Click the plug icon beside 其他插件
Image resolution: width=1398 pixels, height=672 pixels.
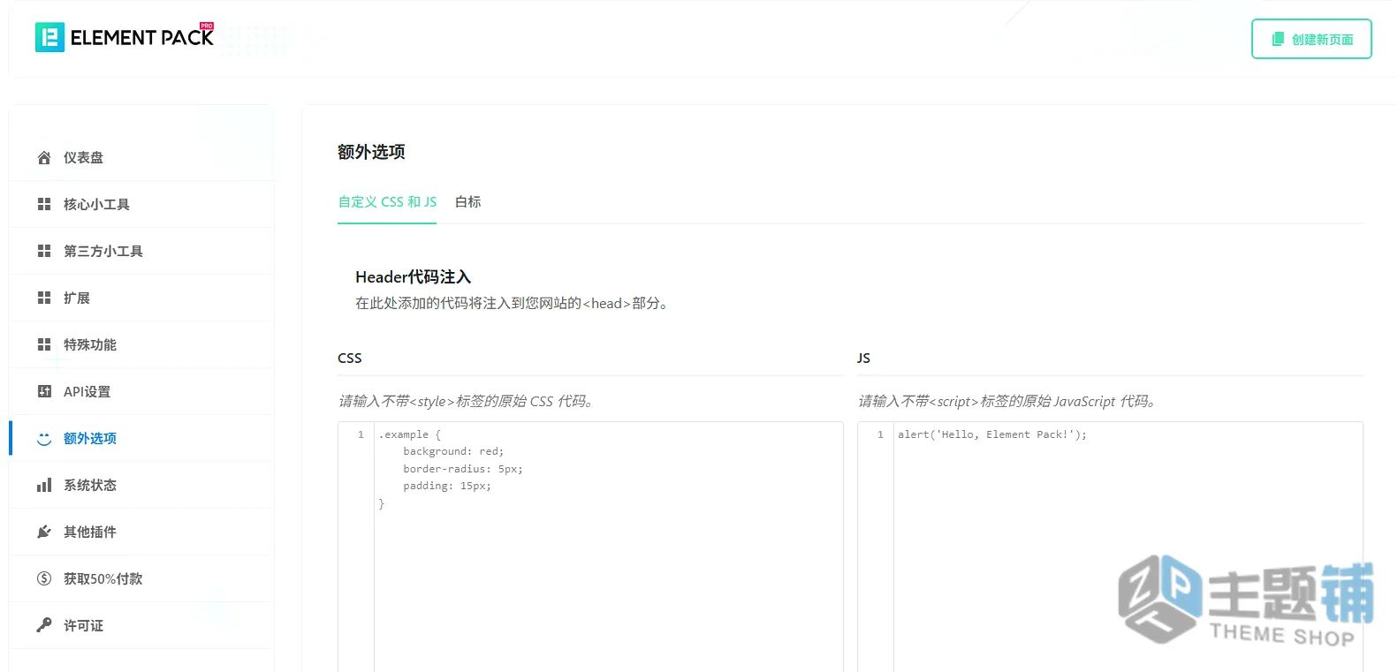44,532
